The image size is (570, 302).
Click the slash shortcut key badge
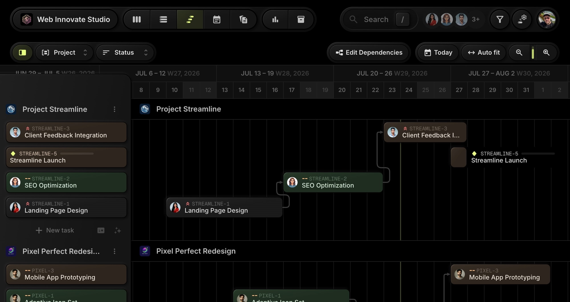402,19
